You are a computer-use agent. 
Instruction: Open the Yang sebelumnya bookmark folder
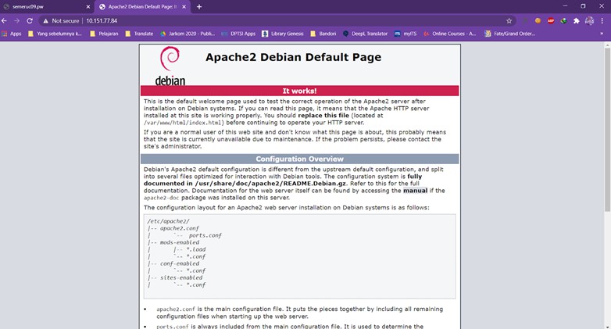[55, 34]
